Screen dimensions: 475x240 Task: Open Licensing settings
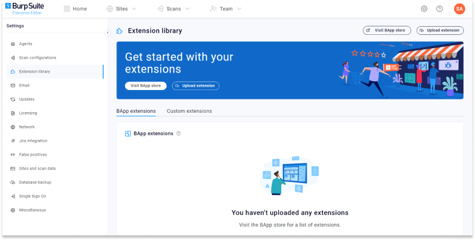(x=55, y=113)
